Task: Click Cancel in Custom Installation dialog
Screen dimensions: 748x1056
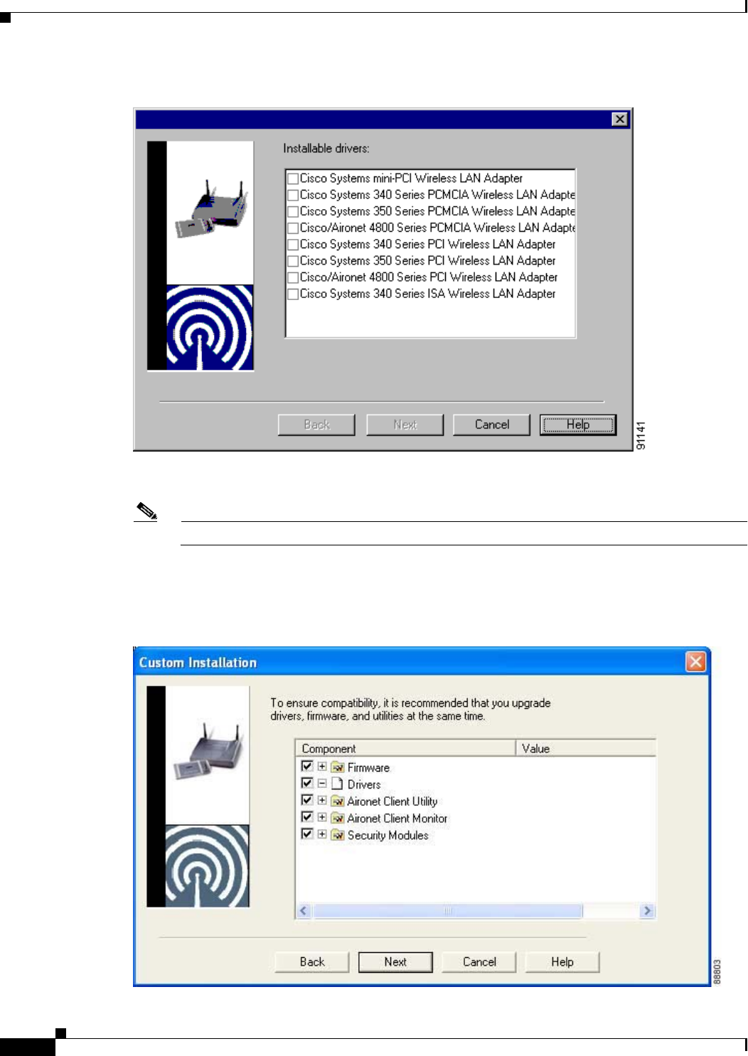Action: [x=479, y=961]
